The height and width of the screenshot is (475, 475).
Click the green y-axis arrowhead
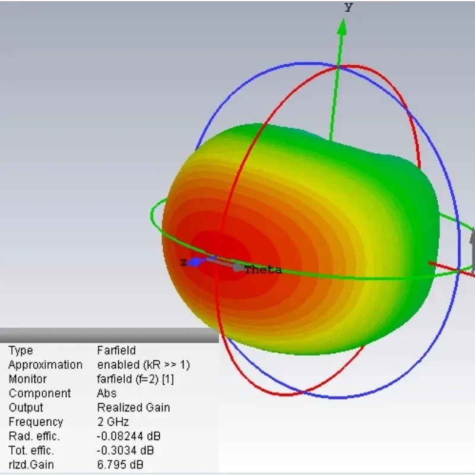tap(342, 27)
